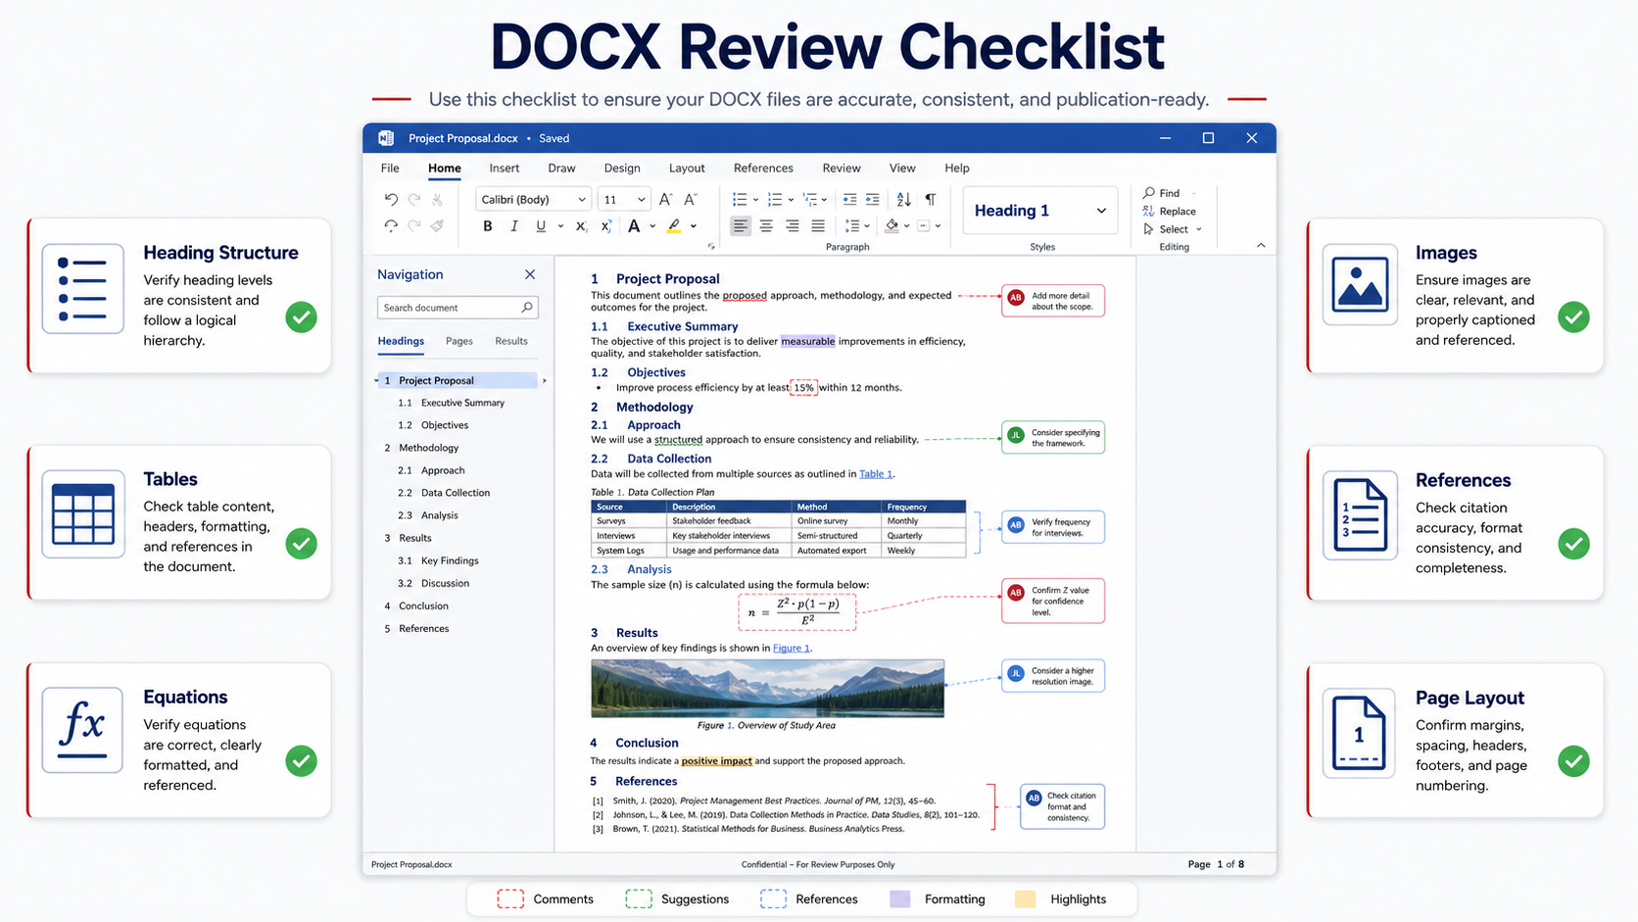Viewport: 1638px width, 922px height.
Task: Click the line spacing icon
Action: [851, 226]
